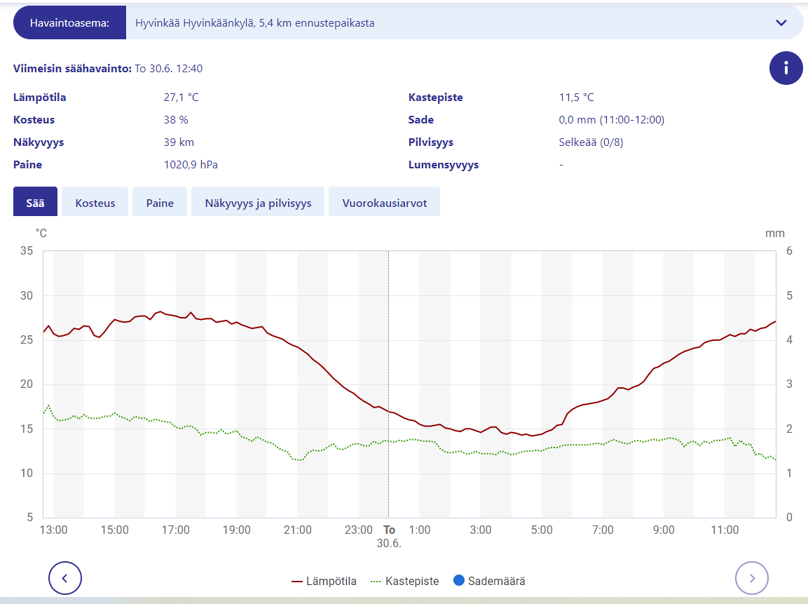The image size is (808, 604).
Task: Go to previous period with left arrow
Action: coord(65,579)
